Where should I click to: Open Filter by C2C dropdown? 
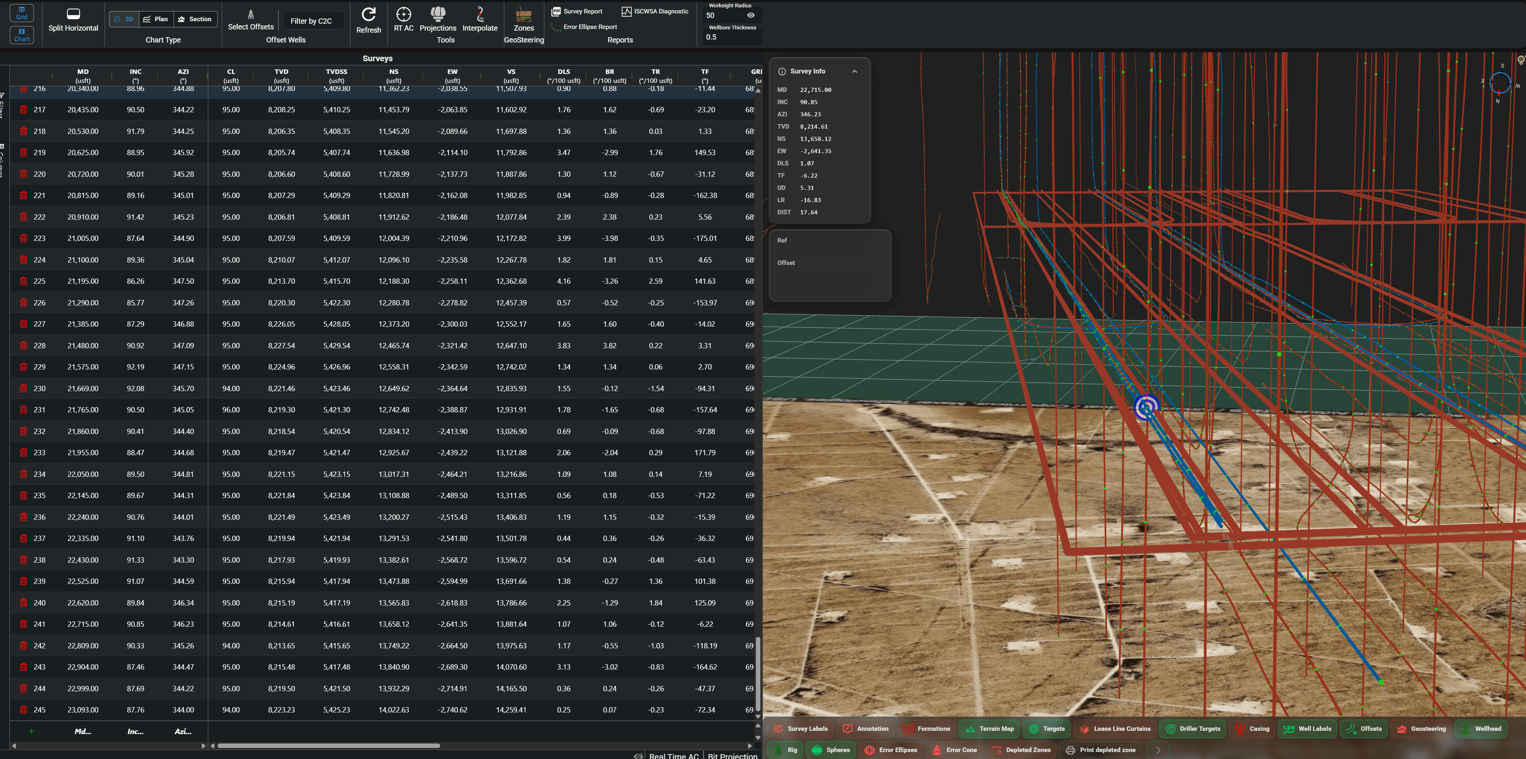tap(312, 21)
